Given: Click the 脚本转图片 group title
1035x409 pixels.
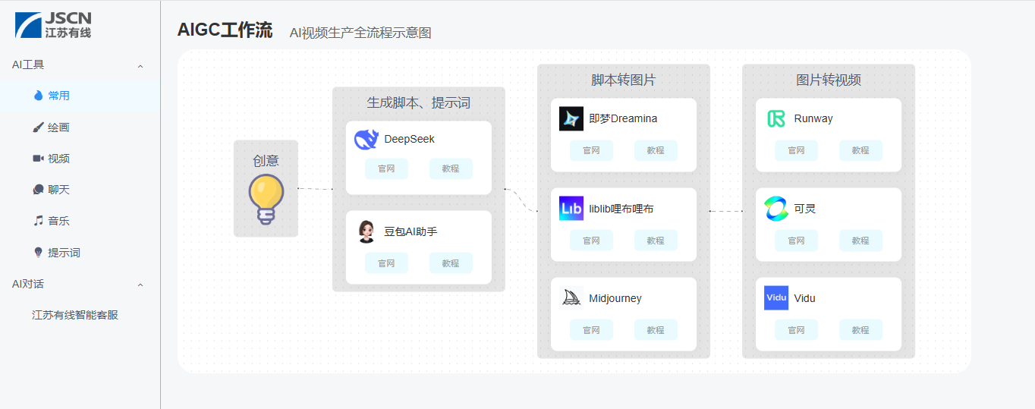Looking at the screenshot, I should pos(624,80).
